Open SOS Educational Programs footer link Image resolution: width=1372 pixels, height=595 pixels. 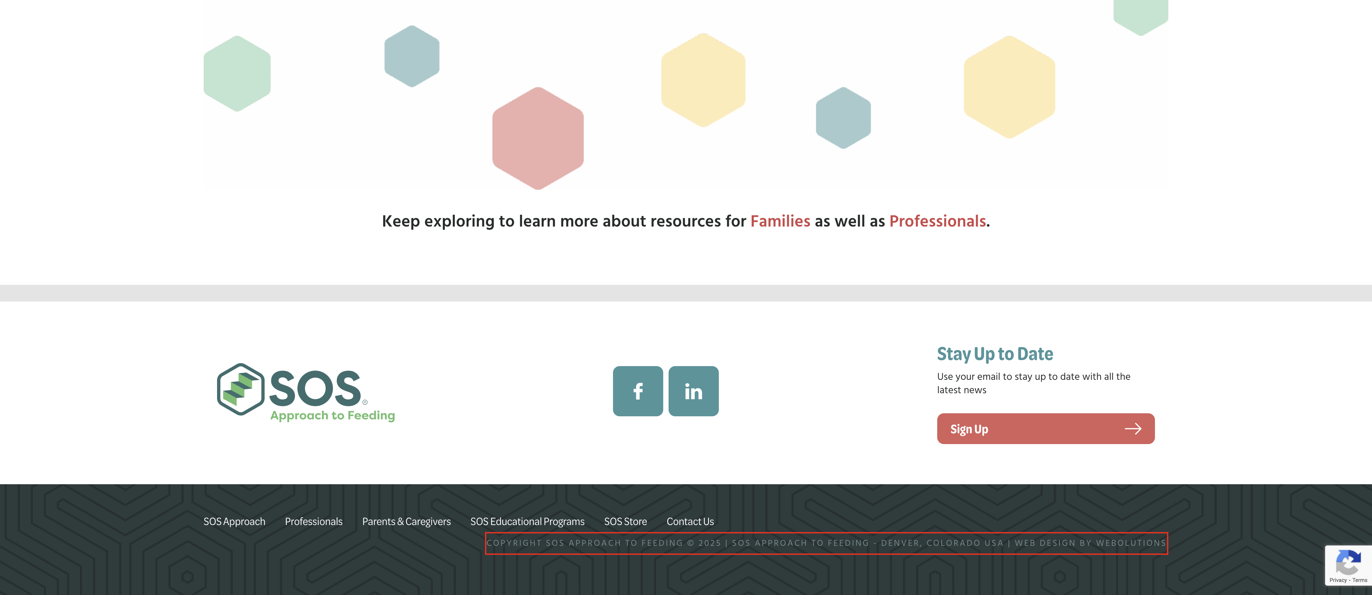point(527,522)
